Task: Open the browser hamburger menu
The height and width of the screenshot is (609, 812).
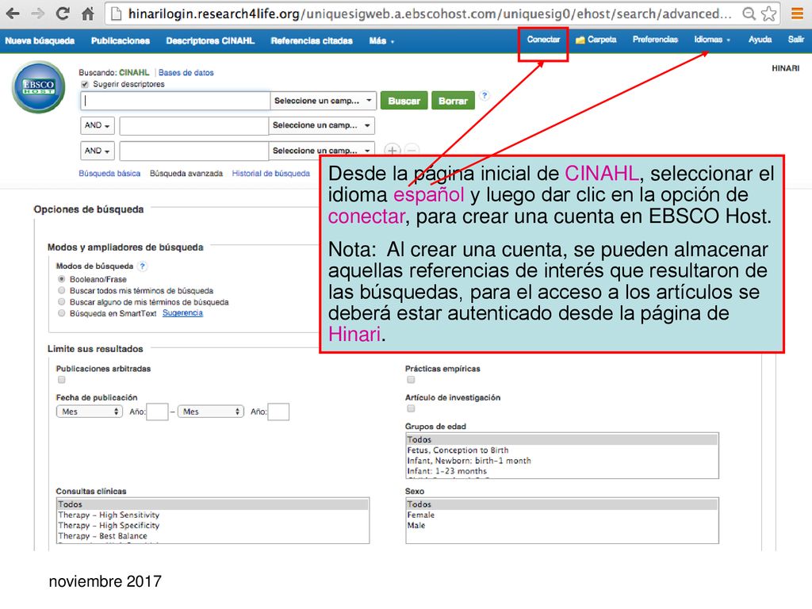Action: pos(798,14)
